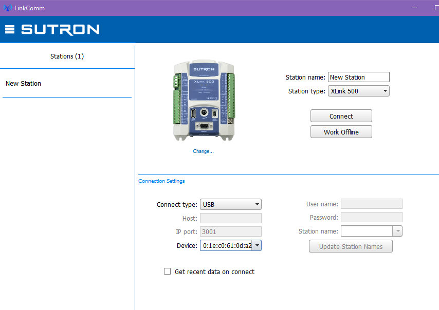Open the hamburger main menu

coord(10,29)
